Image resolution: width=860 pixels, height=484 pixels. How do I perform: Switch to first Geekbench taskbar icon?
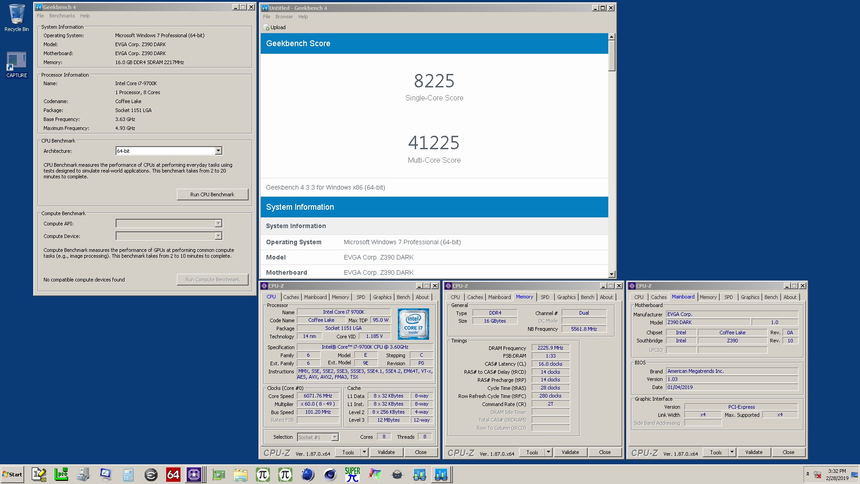[420, 475]
